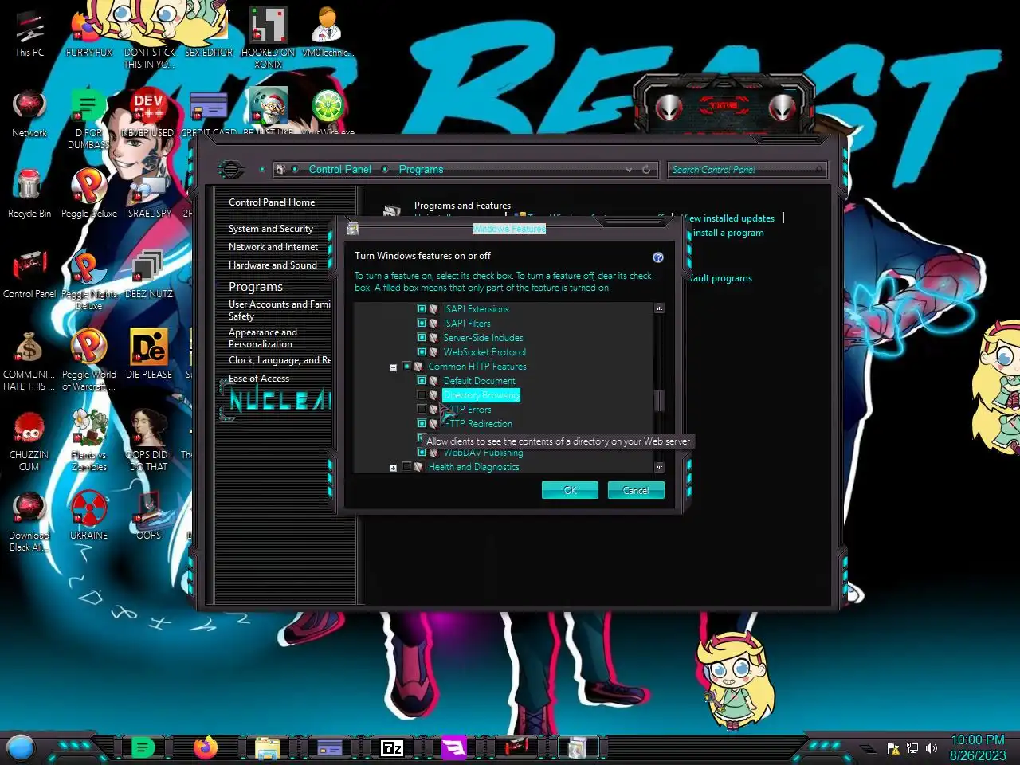The image size is (1020, 765).
Task: Open the Network desktop icon
Action: pos(29,114)
